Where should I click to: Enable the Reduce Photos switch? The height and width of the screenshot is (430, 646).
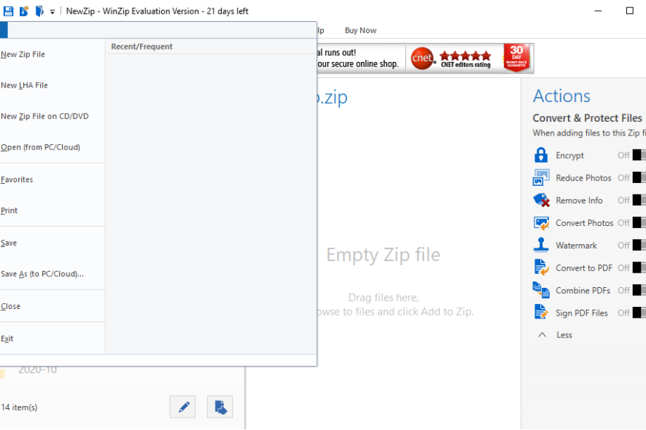639,178
